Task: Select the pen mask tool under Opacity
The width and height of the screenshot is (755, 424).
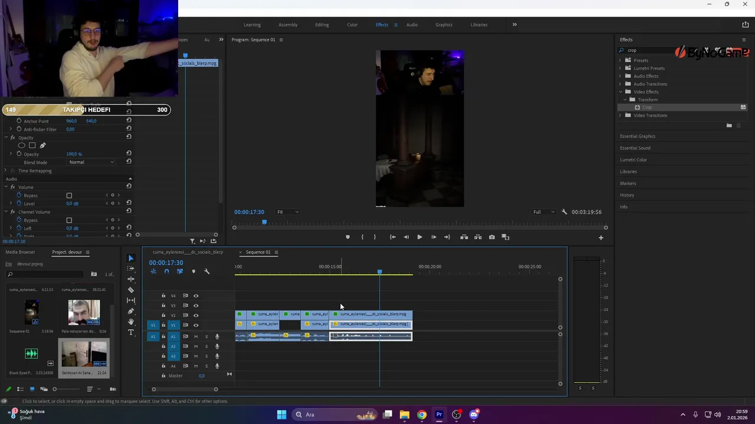Action: point(42,145)
